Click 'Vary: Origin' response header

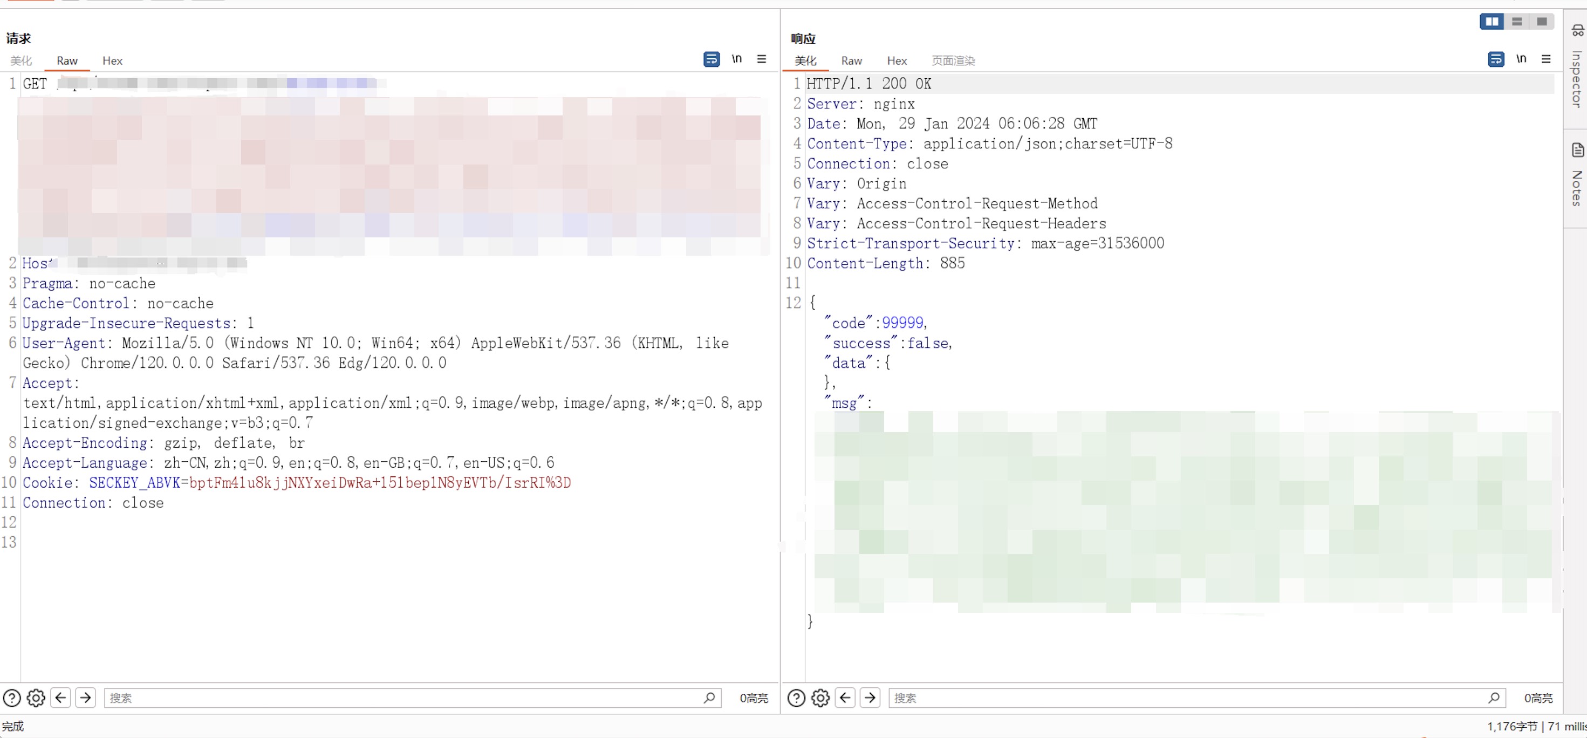coord(856,183)
